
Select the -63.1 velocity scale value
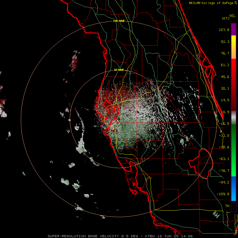pyautogui.click(x=224, y=159)
